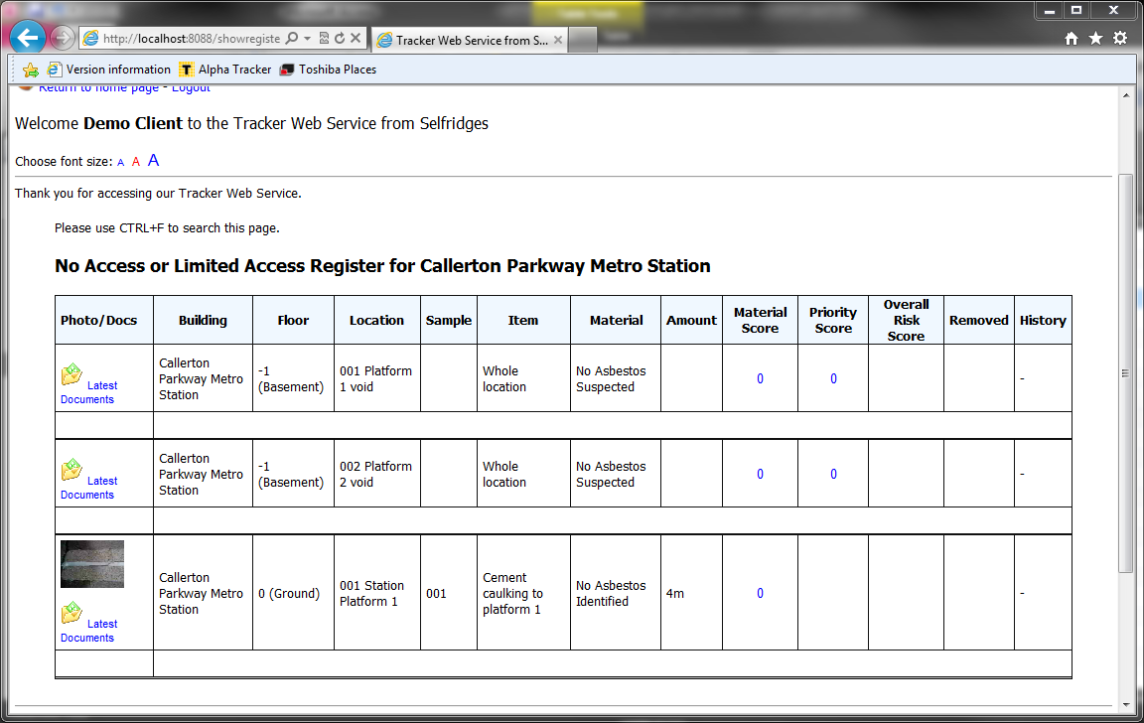Click the Alpha Tracker favicon on the favorites bar
Screen dimensions: 1144x723
[186, 70]
